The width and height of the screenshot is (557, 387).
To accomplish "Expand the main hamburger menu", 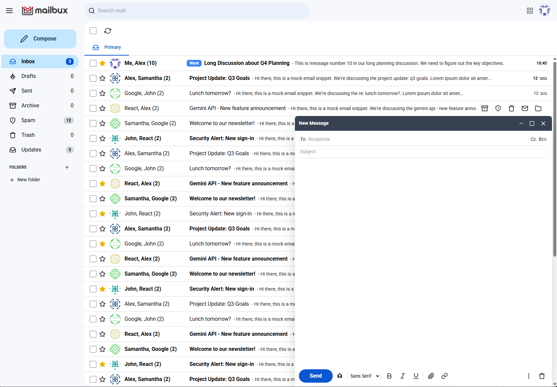I will pos(9,11).
